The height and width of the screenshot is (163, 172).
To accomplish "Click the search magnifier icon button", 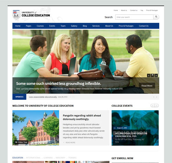I will coord(156,17).
